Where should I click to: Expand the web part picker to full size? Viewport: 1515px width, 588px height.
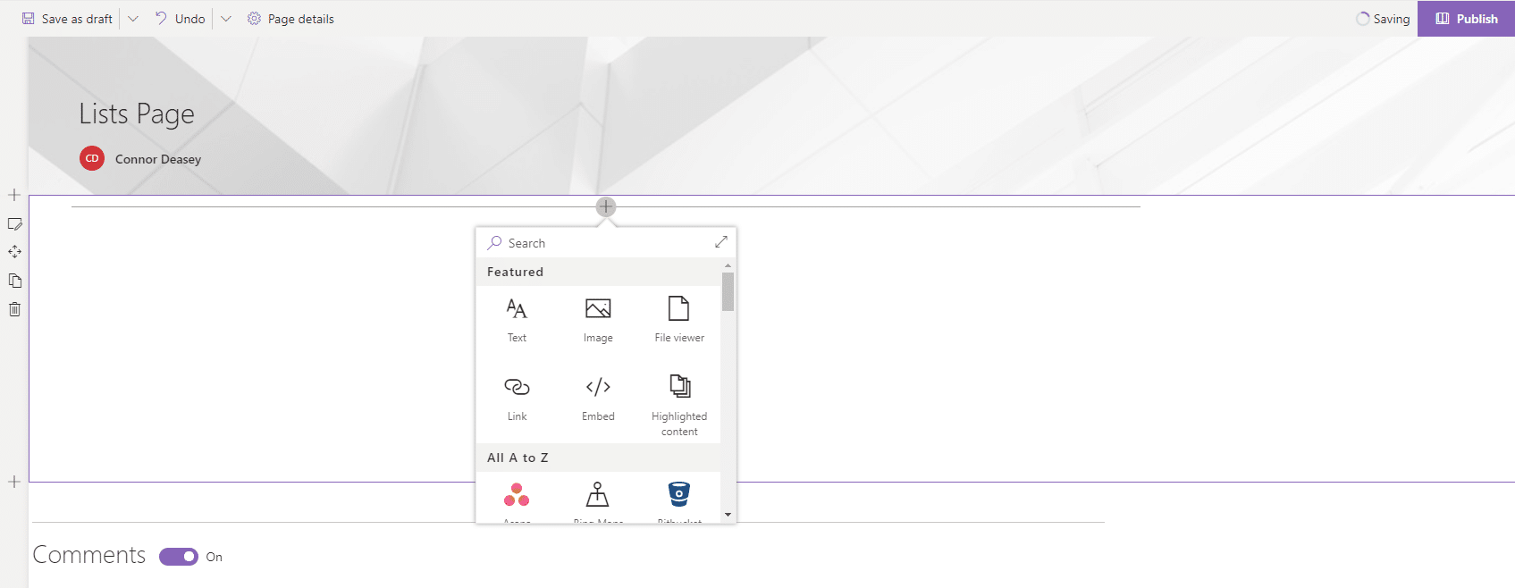click(721, 242)
